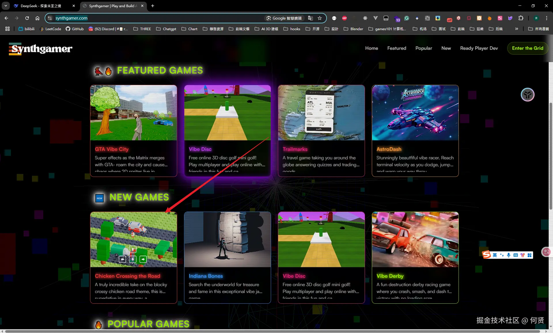The width and height of the screenshot is (553, 333).
Task: Expand the hidden bookmarks overflow chevron
Action: tap(516, 29)
